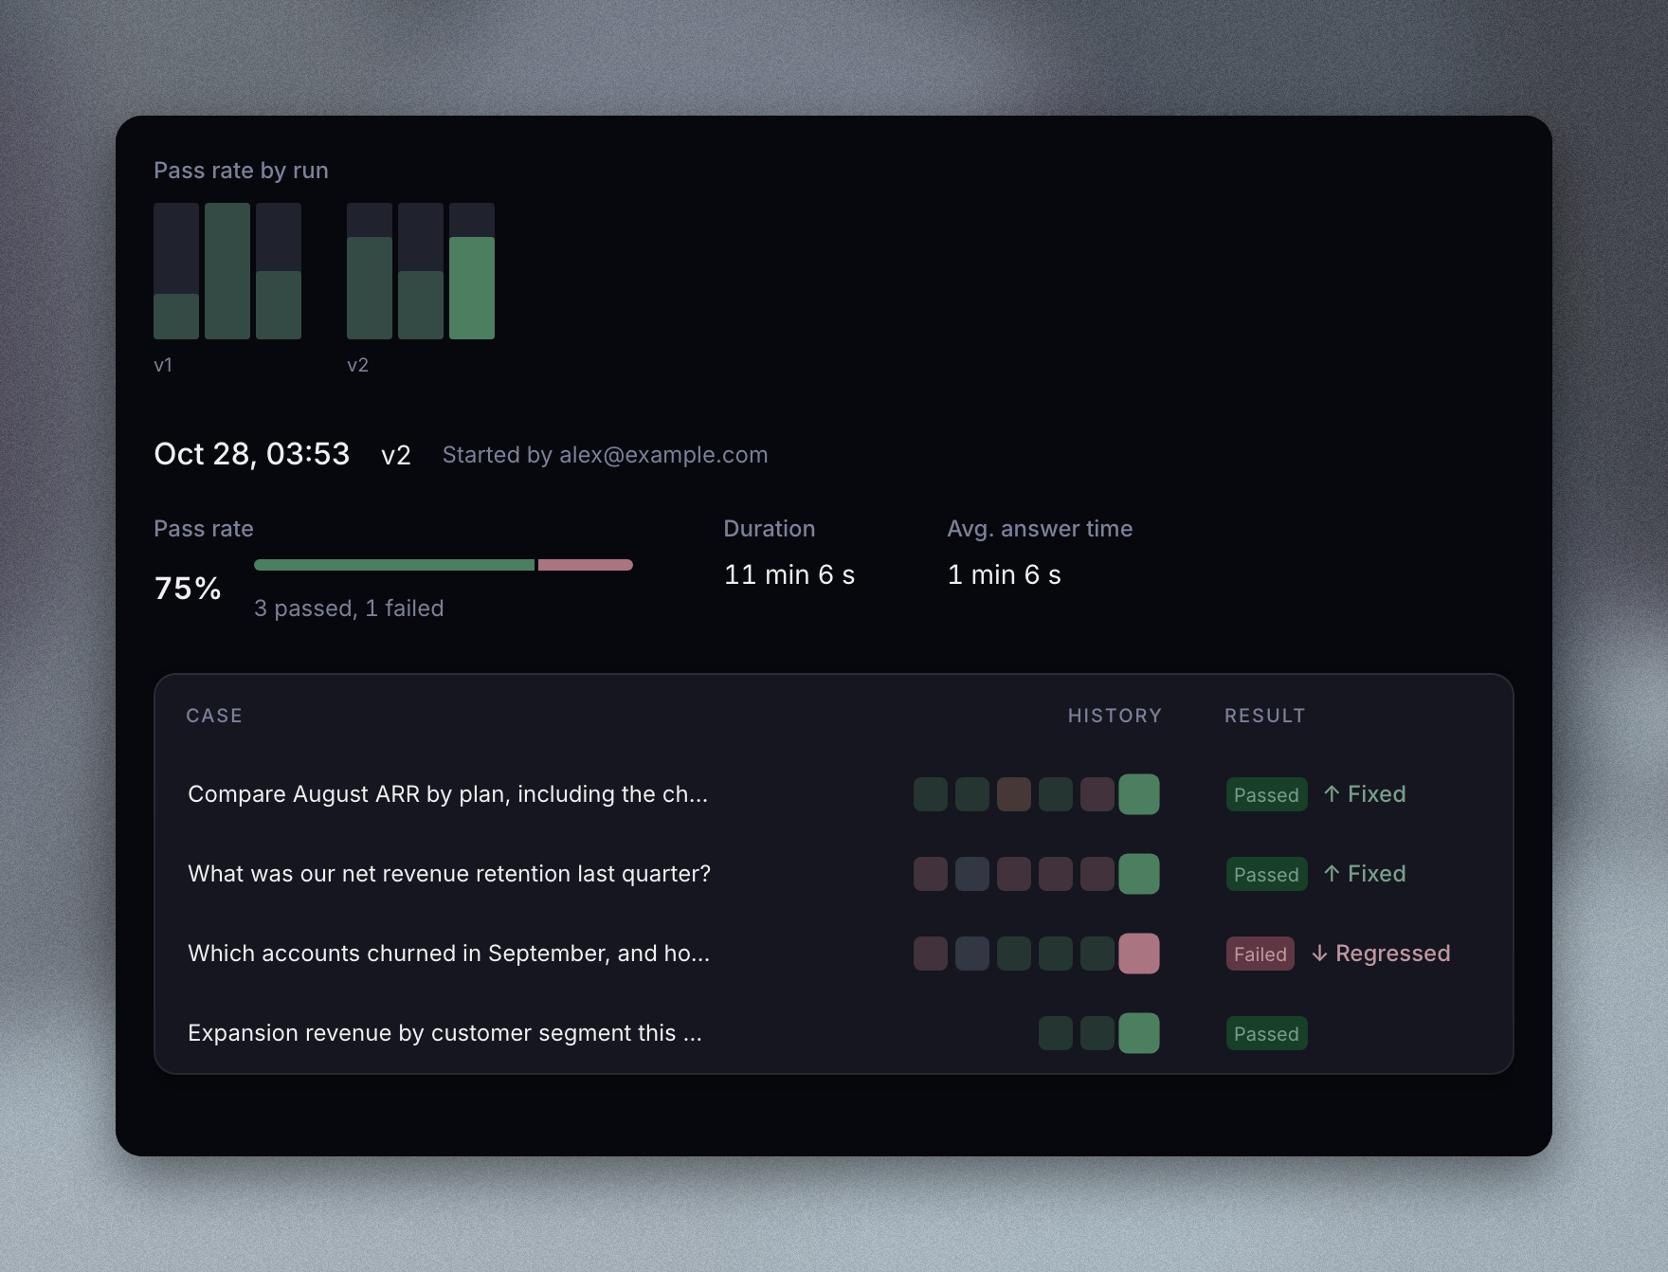
Task: Select the first v2 run bar
Action: point(370,271)
